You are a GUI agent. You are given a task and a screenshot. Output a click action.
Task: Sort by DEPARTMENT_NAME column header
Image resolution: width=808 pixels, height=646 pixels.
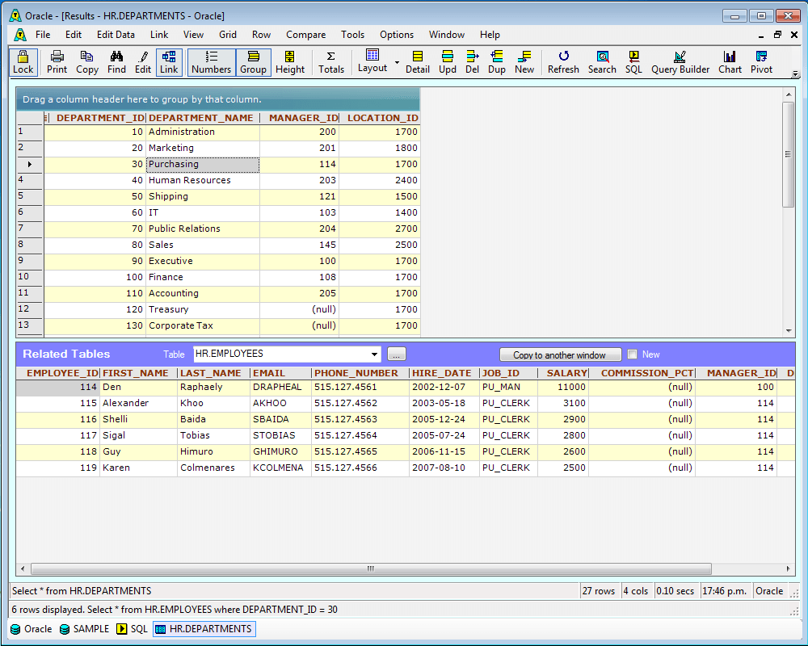(x=201, y=118)
